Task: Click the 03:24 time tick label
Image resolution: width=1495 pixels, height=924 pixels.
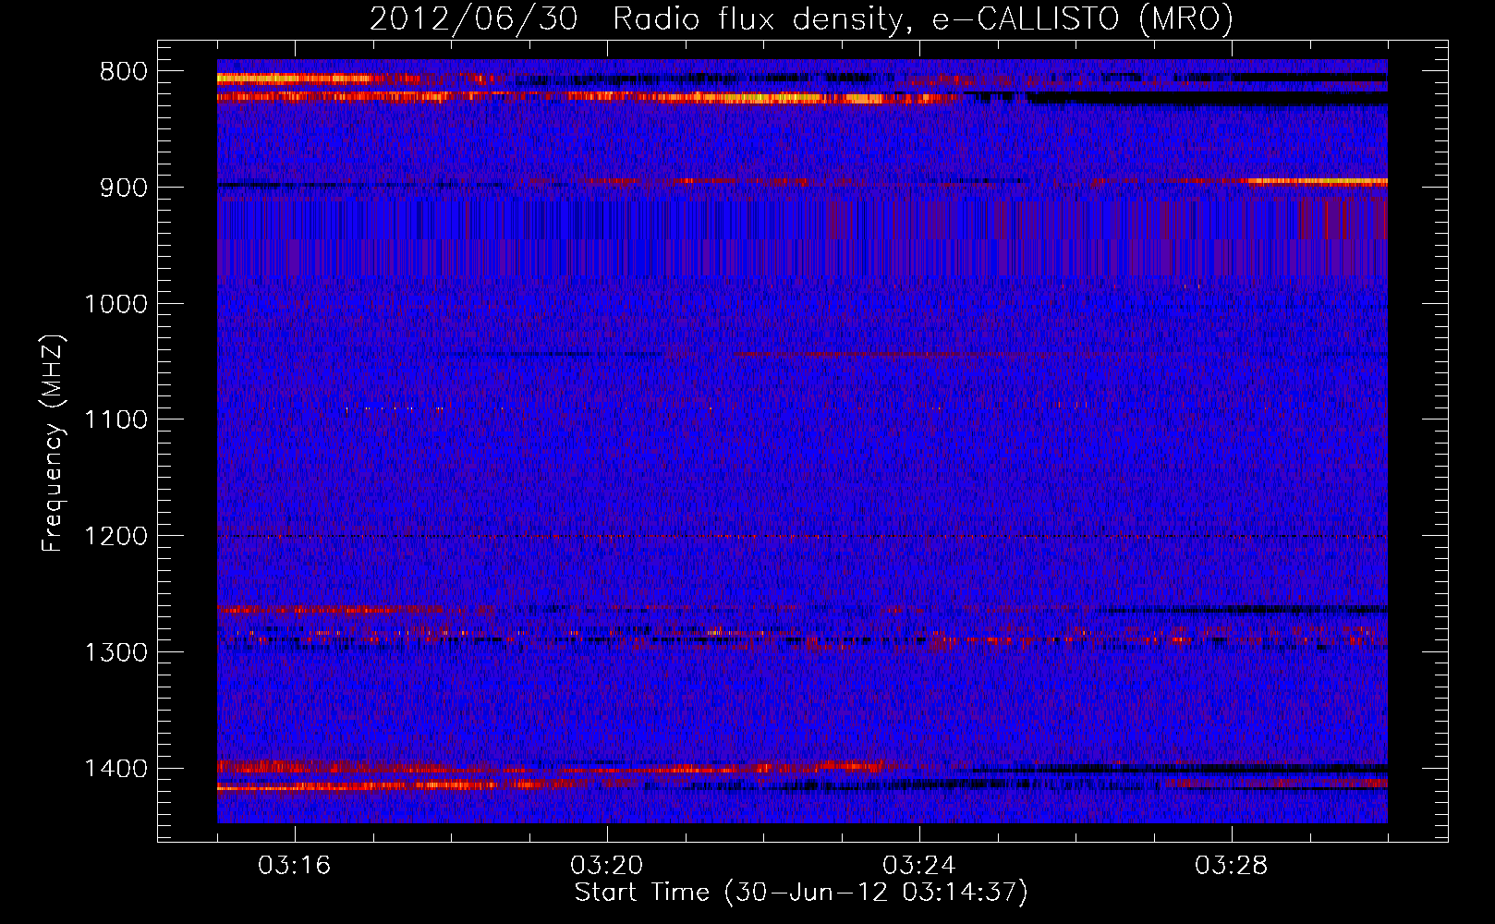Action: pos(919,866)
